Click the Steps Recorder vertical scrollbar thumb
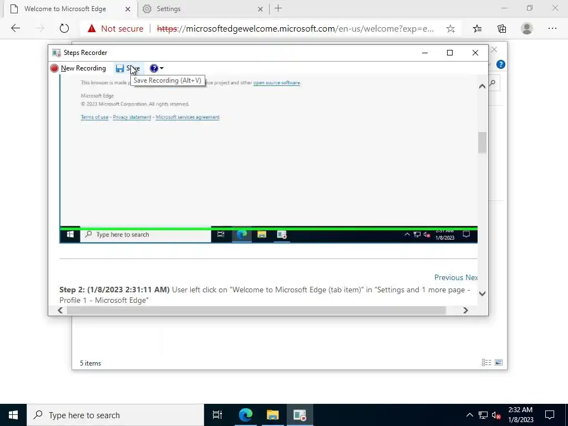Screen dimensions: 568x426 point(482,143)
